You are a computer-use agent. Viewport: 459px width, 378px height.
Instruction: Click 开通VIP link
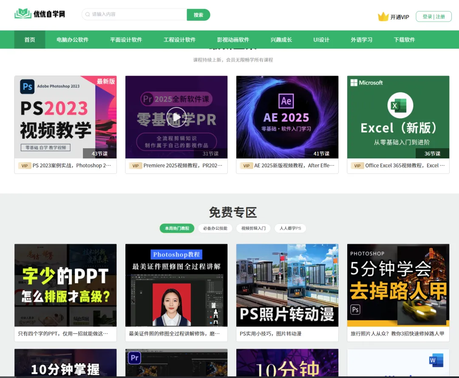399,17
